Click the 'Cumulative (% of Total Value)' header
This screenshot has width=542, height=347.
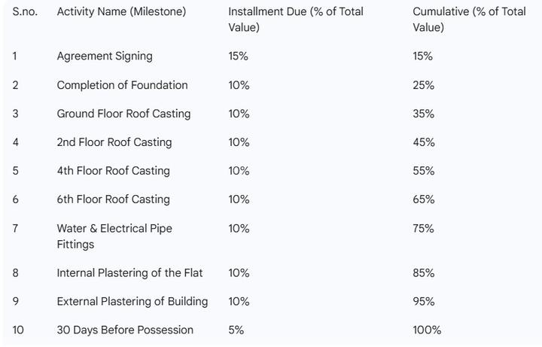click(469, 20)
